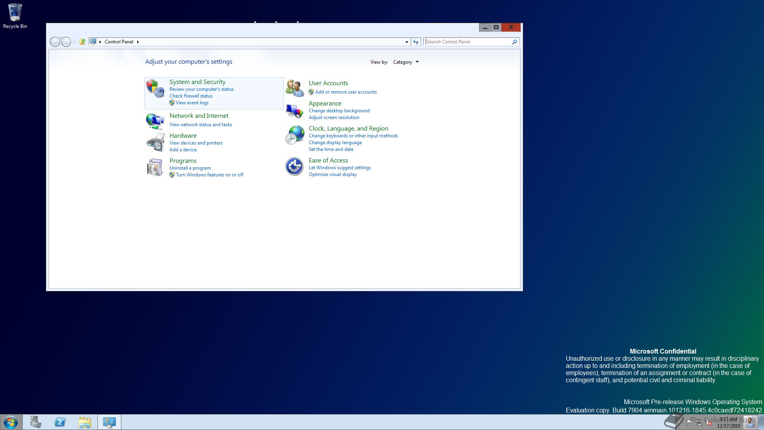
Task: Click the Appearance monitor icon
Action: pos(295,111)
